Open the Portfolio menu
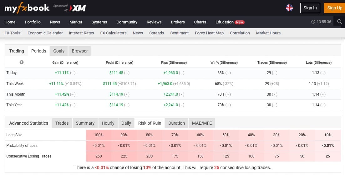 [x=33, y=22]
